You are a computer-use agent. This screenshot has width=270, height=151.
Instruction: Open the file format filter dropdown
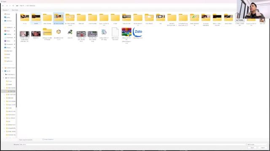[x=257, y=145]
